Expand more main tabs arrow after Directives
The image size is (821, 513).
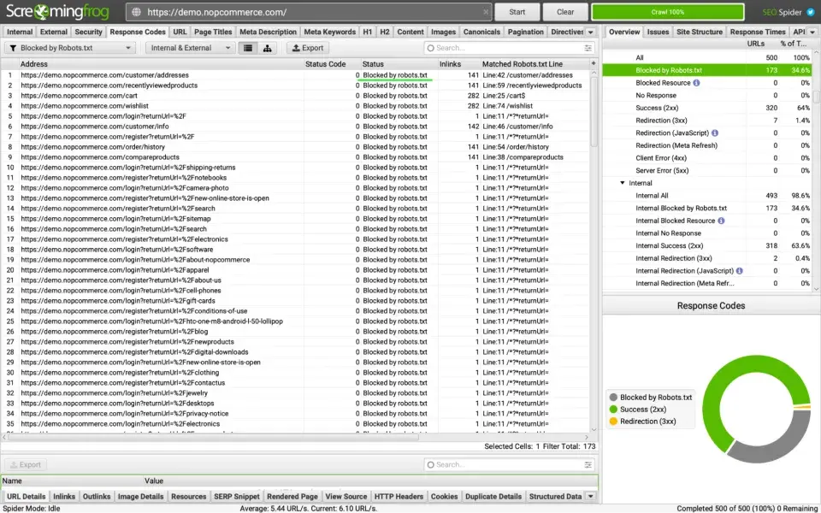coord(591,32)
